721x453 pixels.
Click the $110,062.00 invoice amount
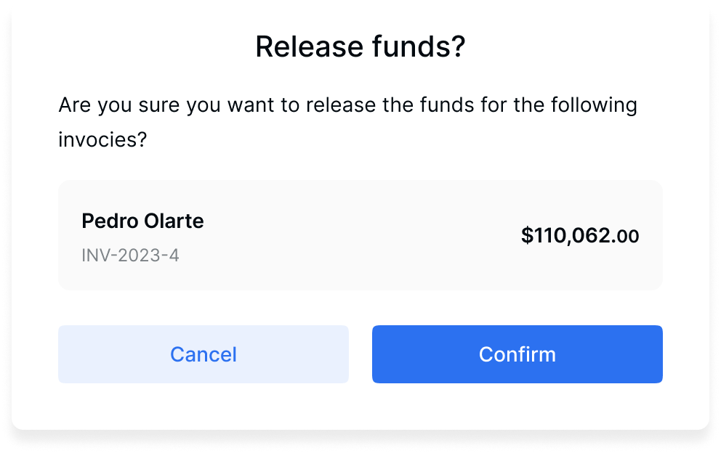[580, 235]
